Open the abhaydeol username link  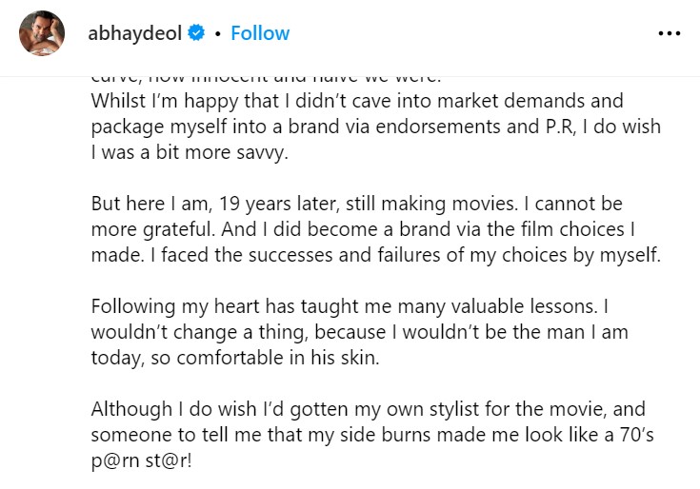click(136, 33)
